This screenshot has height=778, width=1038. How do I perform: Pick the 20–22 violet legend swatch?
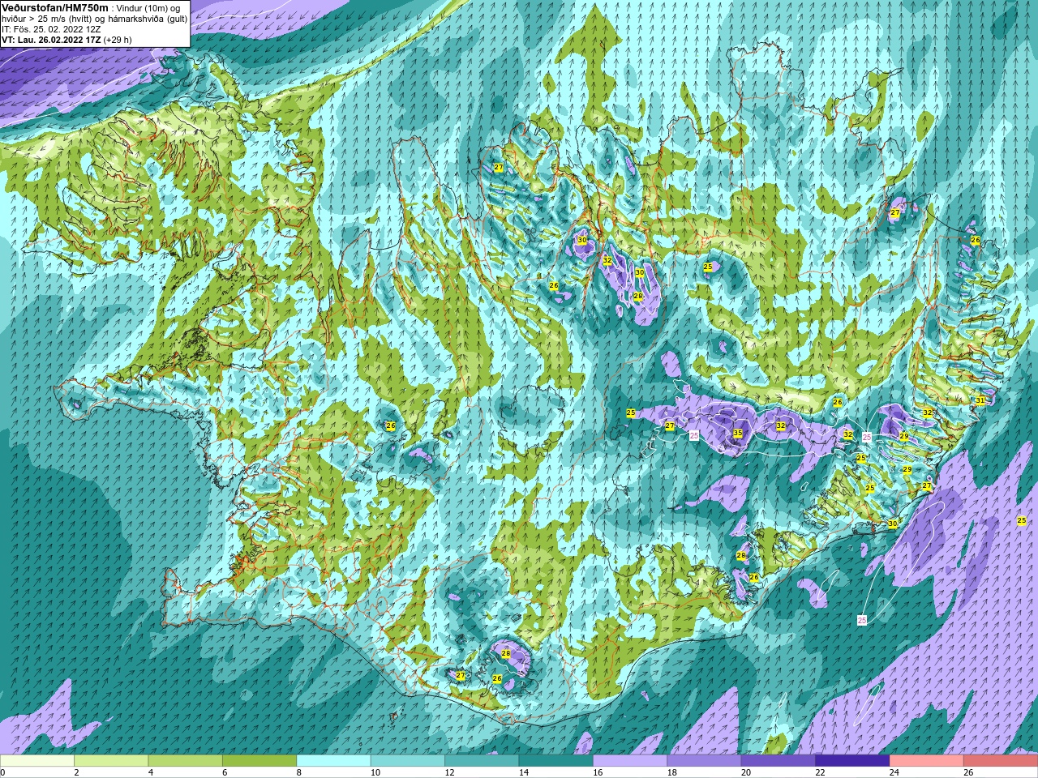coord(778,761)
